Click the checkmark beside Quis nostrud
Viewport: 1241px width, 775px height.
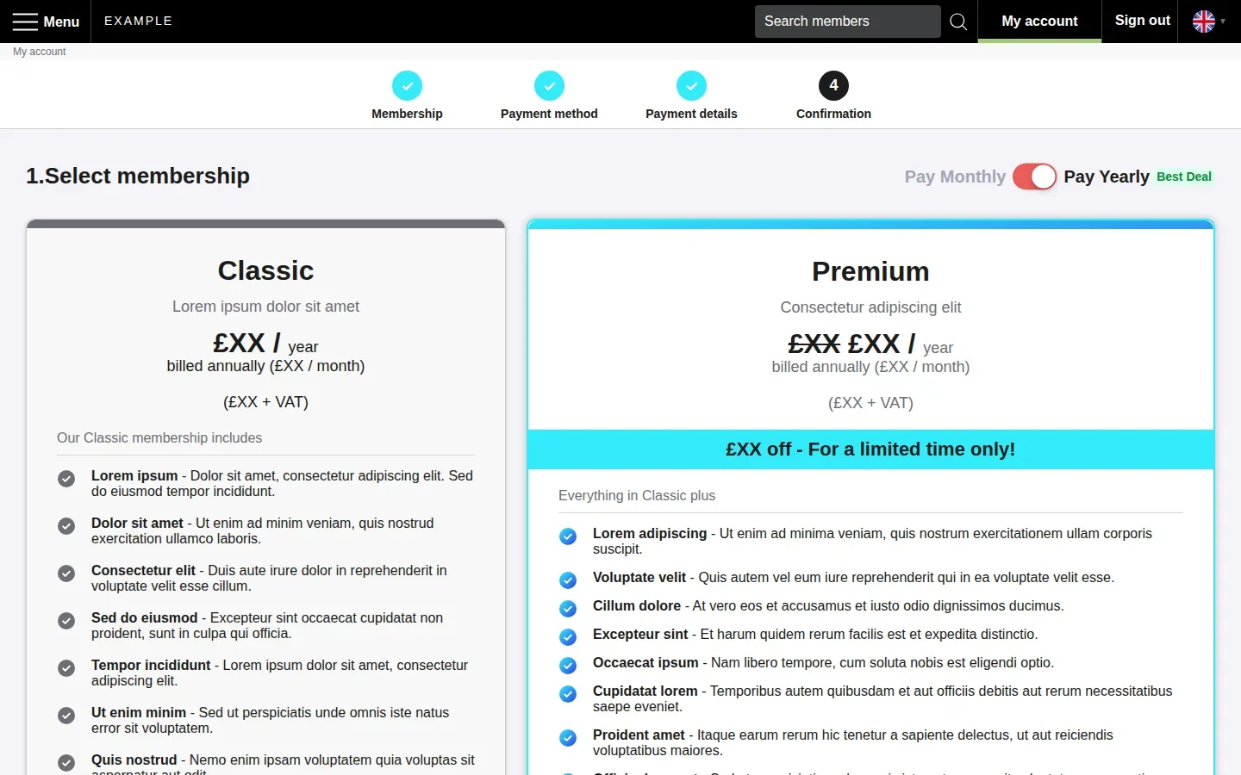click(x=66, y=763)
